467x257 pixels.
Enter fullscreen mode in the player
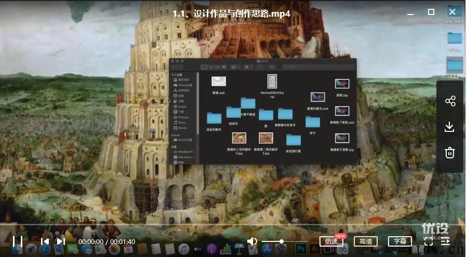(428, 241)
